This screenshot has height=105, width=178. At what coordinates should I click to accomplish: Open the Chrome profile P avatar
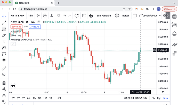coord(158,9)
